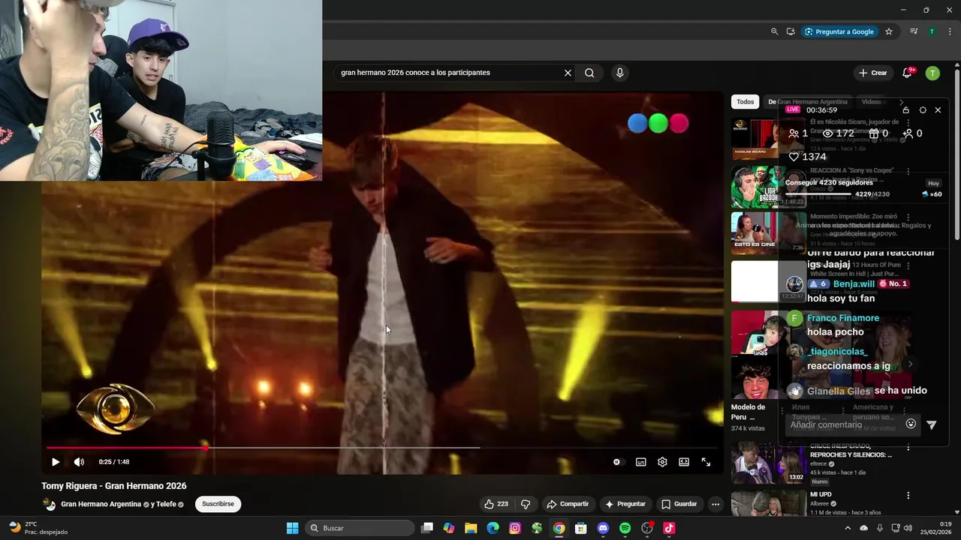Open Gran Hermano Argentina channel link

click(x=101, y=504)
